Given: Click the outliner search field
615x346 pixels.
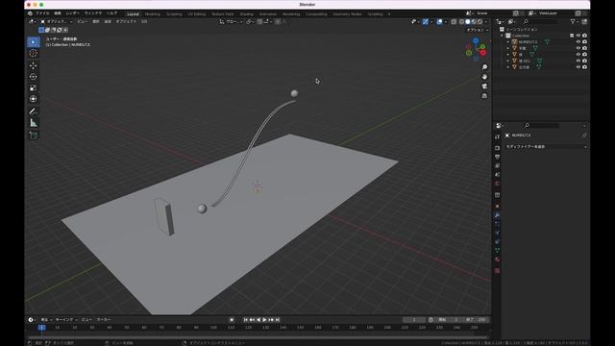Looking at the screenshot, I should coord(540,21).
